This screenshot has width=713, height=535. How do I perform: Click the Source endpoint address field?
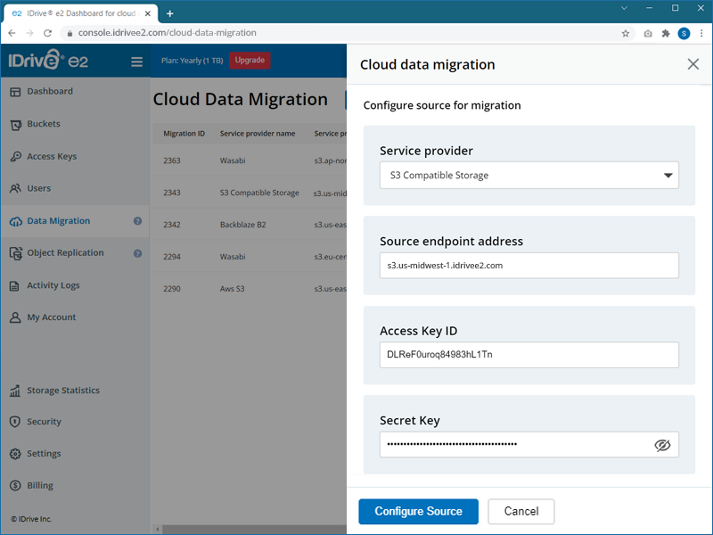[x=529, y=265]
